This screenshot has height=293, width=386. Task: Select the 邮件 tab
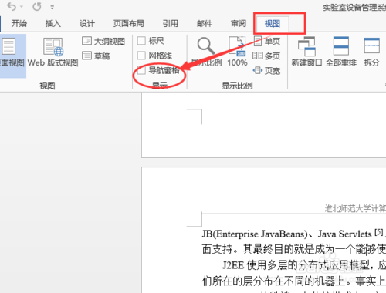click(205, 24)
